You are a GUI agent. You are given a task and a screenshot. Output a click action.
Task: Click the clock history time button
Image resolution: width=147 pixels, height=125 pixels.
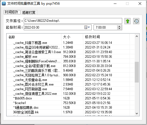point(136,21)
